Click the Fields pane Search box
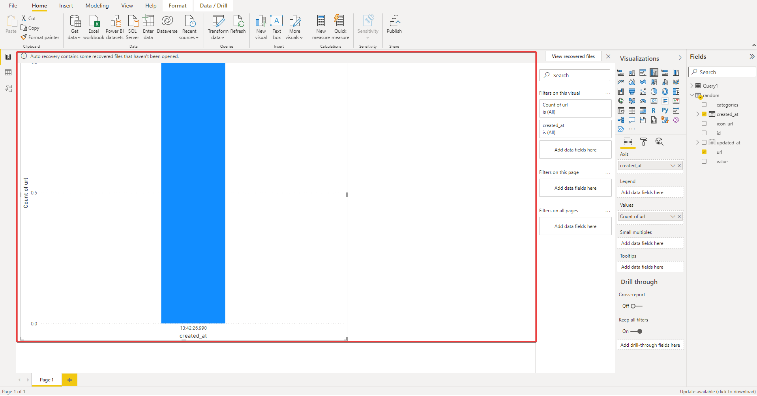 coord(722,72)
